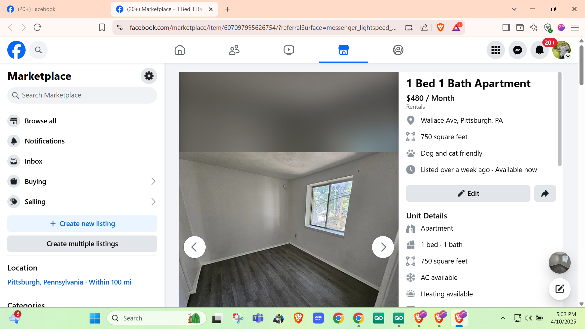The image size is (585, 329).
Task: Open the Video tab icon
Action: pos(289,50)
